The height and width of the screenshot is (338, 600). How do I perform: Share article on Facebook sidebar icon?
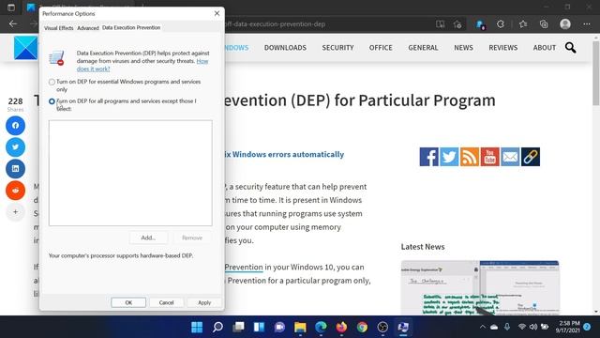15,125
